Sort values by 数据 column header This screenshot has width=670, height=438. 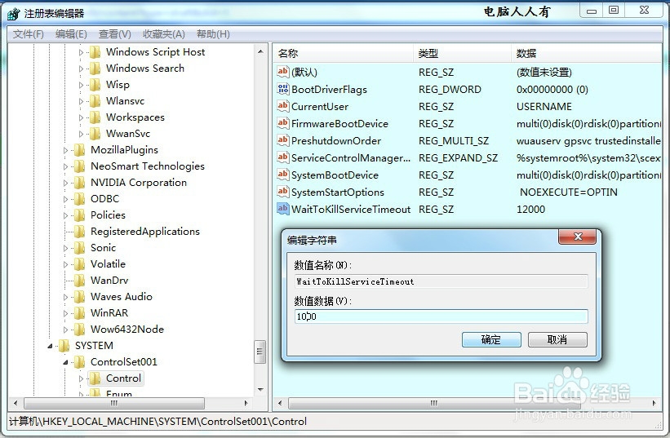[x=586, y=53]
